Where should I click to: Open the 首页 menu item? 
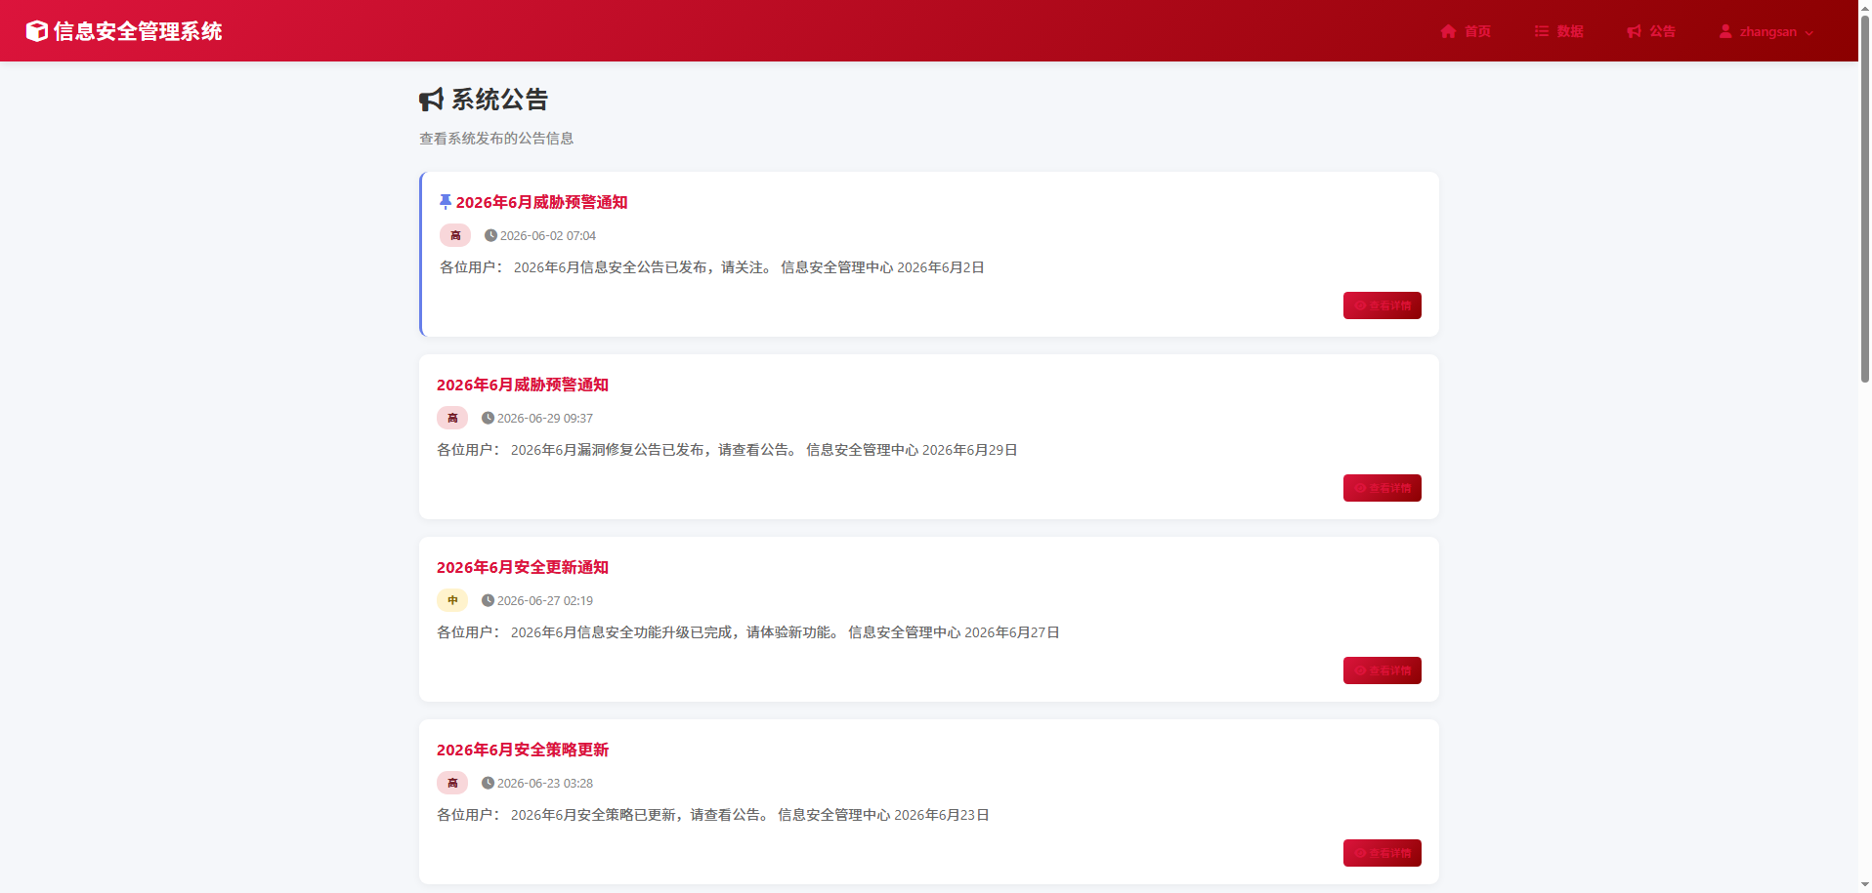[1466, 31]
